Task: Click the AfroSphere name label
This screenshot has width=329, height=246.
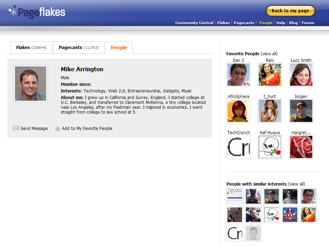Action: pos(239,96)
